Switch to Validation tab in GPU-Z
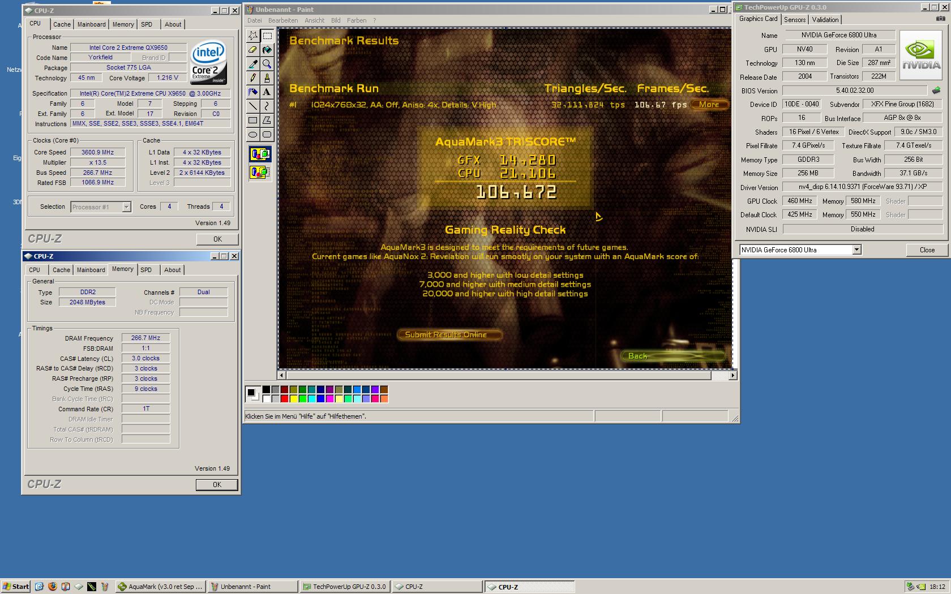This screenshot has width=951, height=594. (x=825, y=20)
